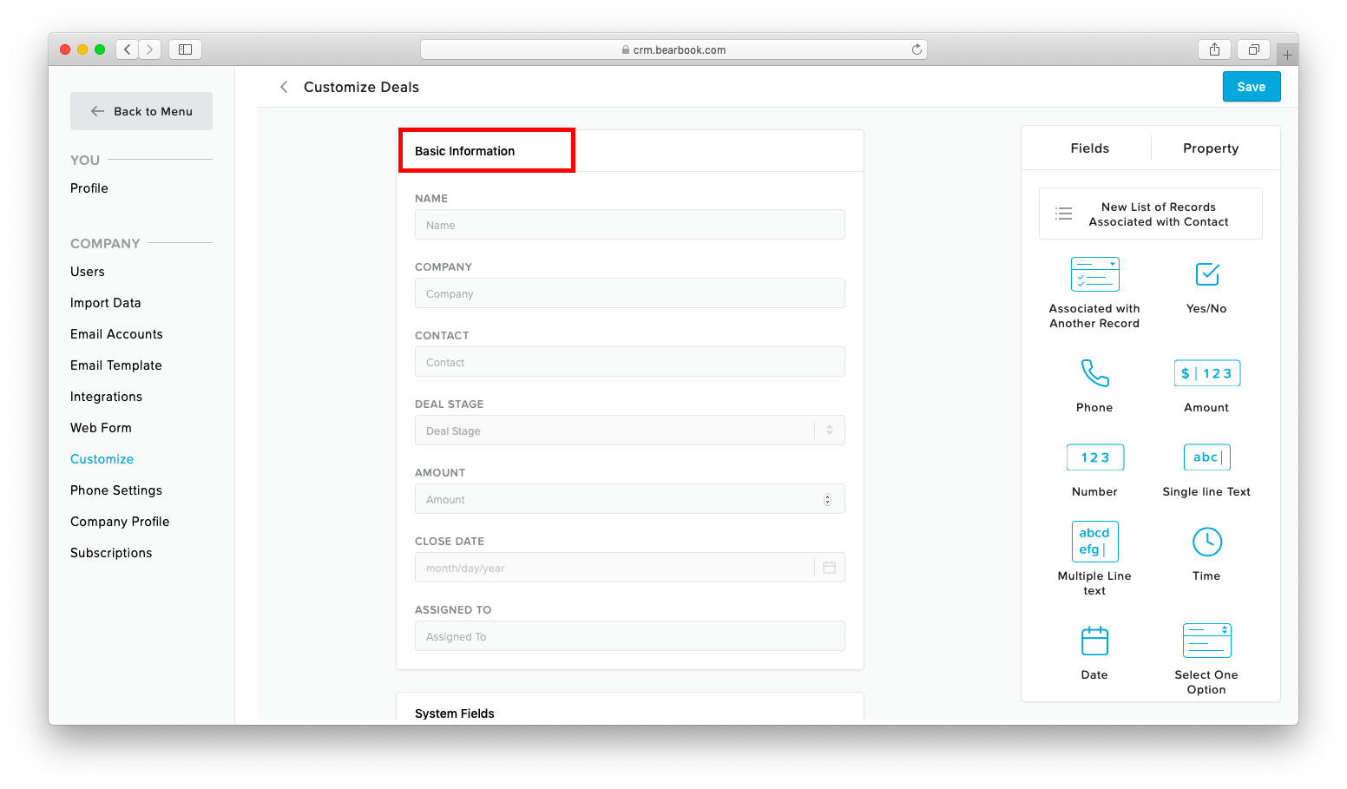Choose the Single line Text field icon
This screenshot has width=1347, height=789.
tap(1206, 457)
